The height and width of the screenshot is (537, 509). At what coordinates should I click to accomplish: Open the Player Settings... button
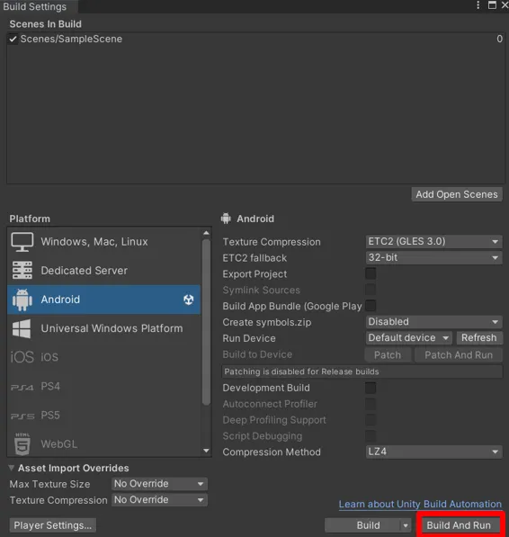coord(53,525)
